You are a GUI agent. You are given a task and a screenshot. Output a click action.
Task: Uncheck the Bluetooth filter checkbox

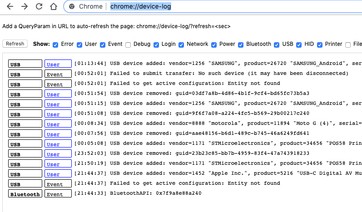pyautogui.click(x=241, y=45)
